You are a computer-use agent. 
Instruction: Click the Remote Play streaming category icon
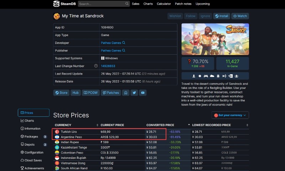coord(224,76)
